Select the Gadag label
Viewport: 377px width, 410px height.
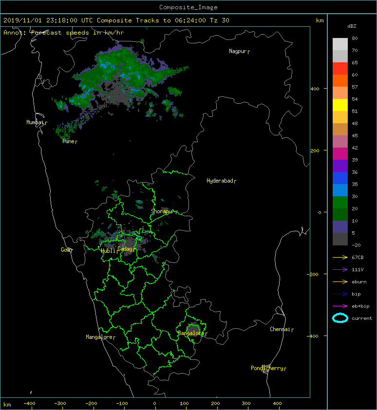pyautogui.click(x=126, y=249)
